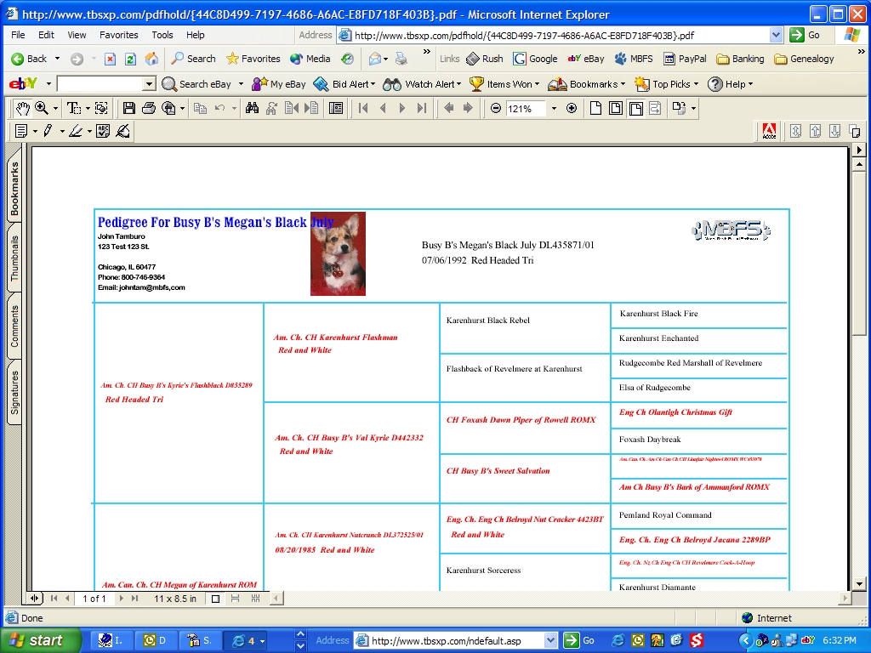Open the eBay search box dropdown
The image size is (871, 653).
point(149,84)
